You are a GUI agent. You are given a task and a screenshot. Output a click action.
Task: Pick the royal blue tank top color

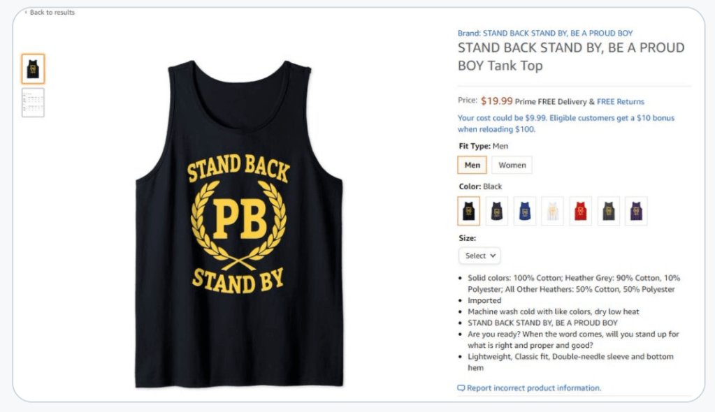[524, 211]
